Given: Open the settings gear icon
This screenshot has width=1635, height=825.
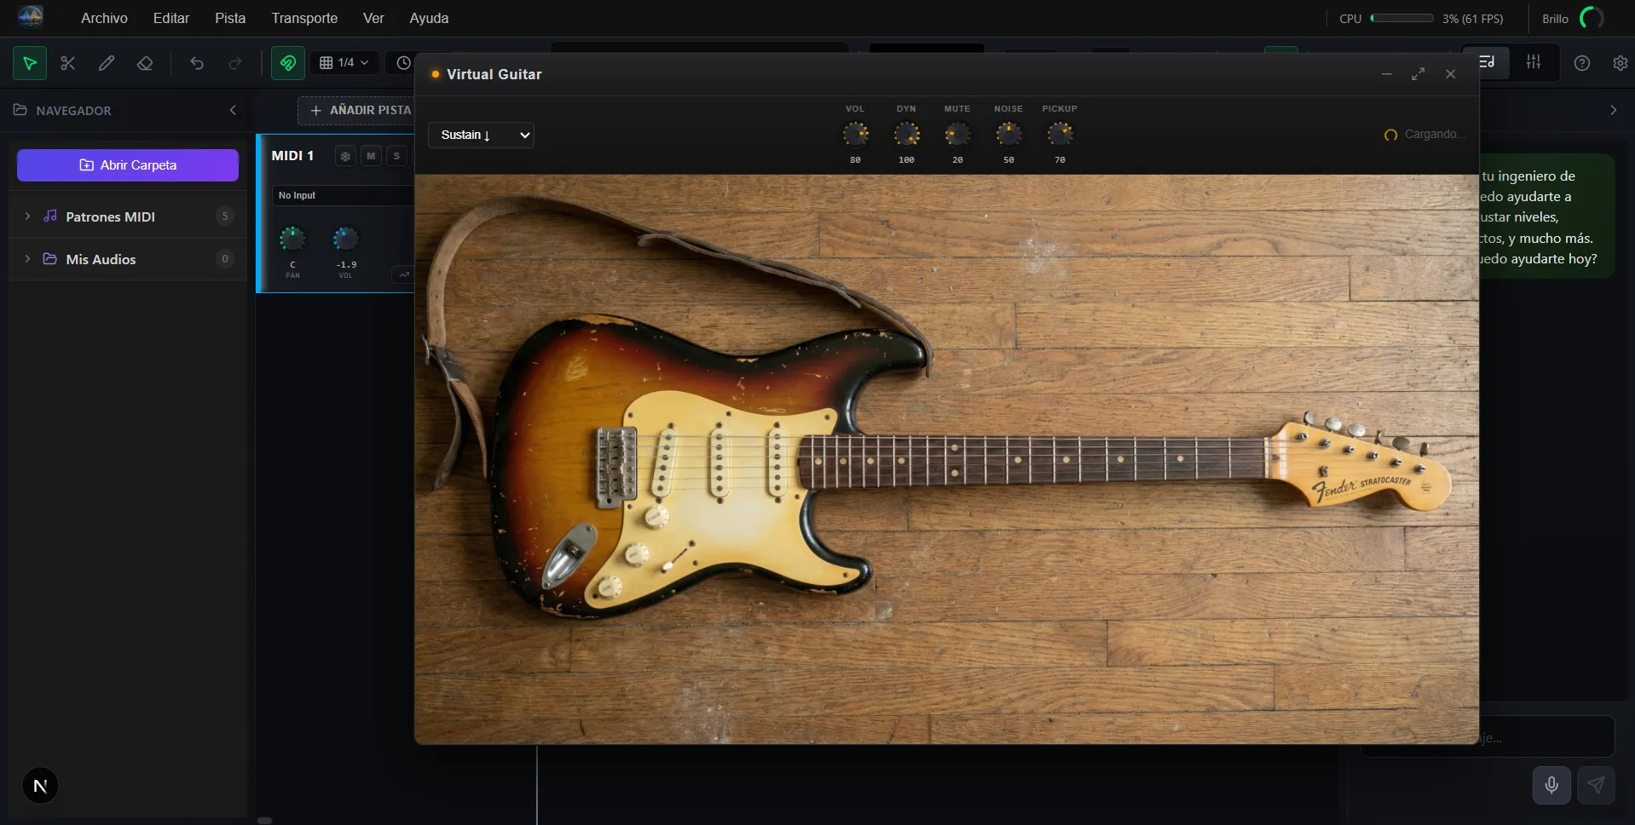Looking at the screenshot, I should (x=1620, y=63).
